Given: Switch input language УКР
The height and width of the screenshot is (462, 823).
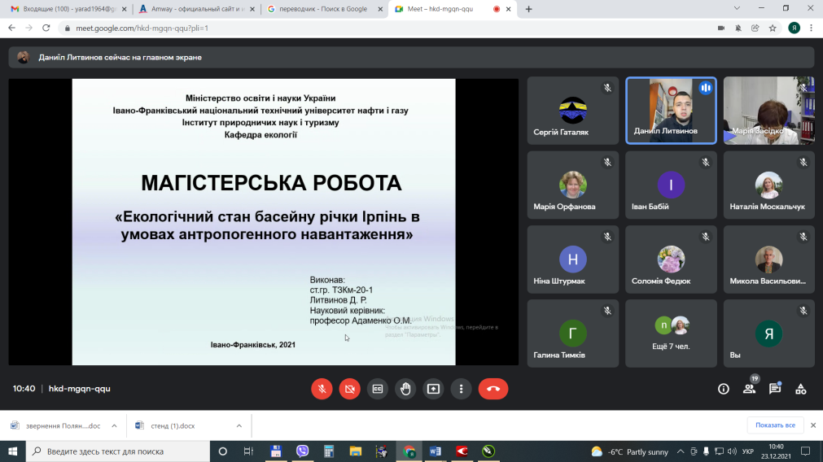Looking at the screenshot, I should (x=748, y=451).
